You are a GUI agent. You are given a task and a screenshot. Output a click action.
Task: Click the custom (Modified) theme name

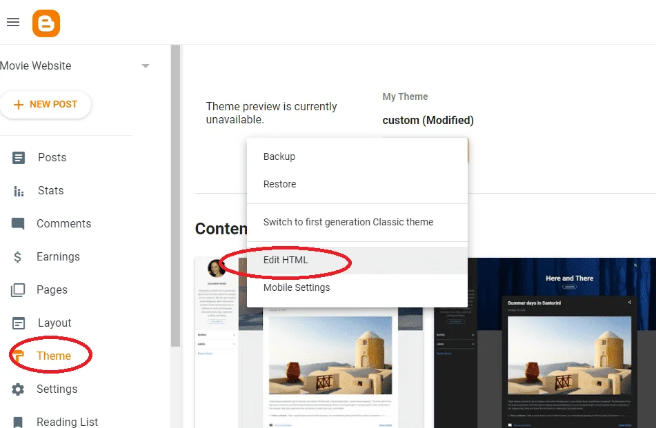[428, 121]
